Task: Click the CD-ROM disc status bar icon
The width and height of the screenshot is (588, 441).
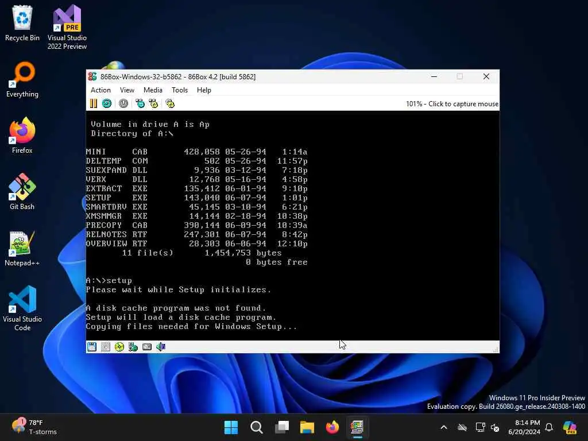Action: pyautogui.click(x=119, y=347)
